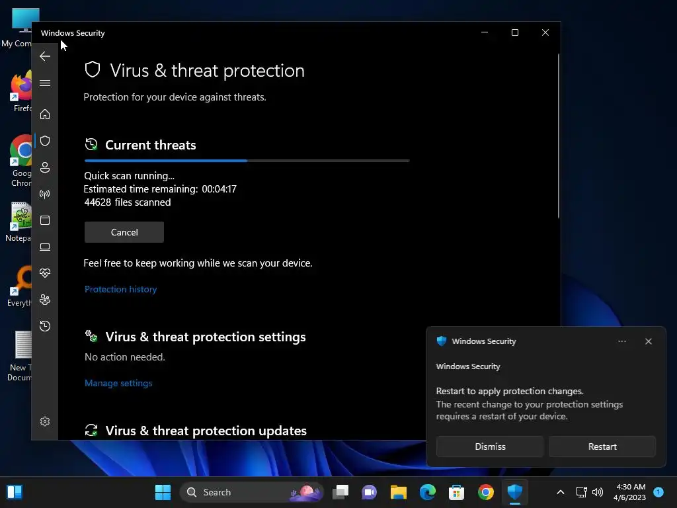The image size is (677, 508).
Task: Open the hamburger navigation menu
Action: click(x=45, y=83)
